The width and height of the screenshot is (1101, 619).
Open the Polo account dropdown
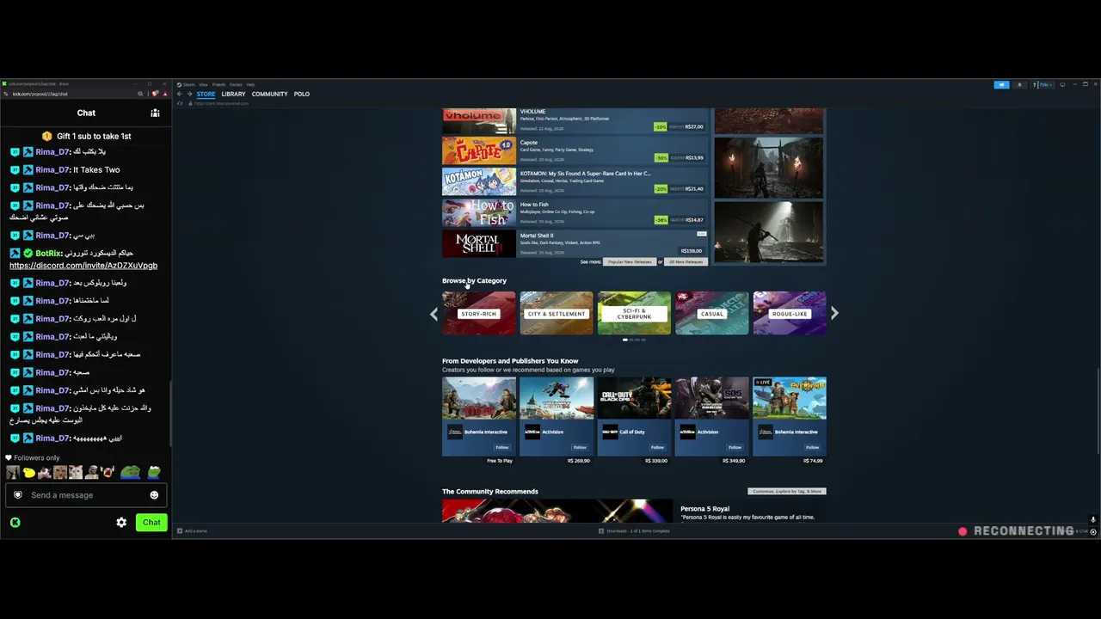pos(1046,85)
